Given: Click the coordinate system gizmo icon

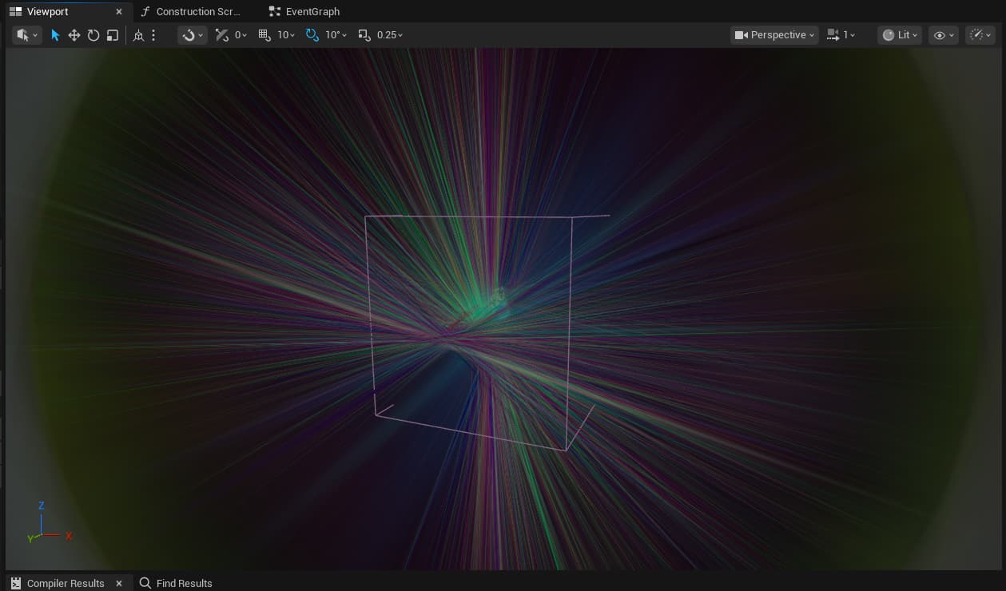Looking at the screenshot, I should point(138,35).
